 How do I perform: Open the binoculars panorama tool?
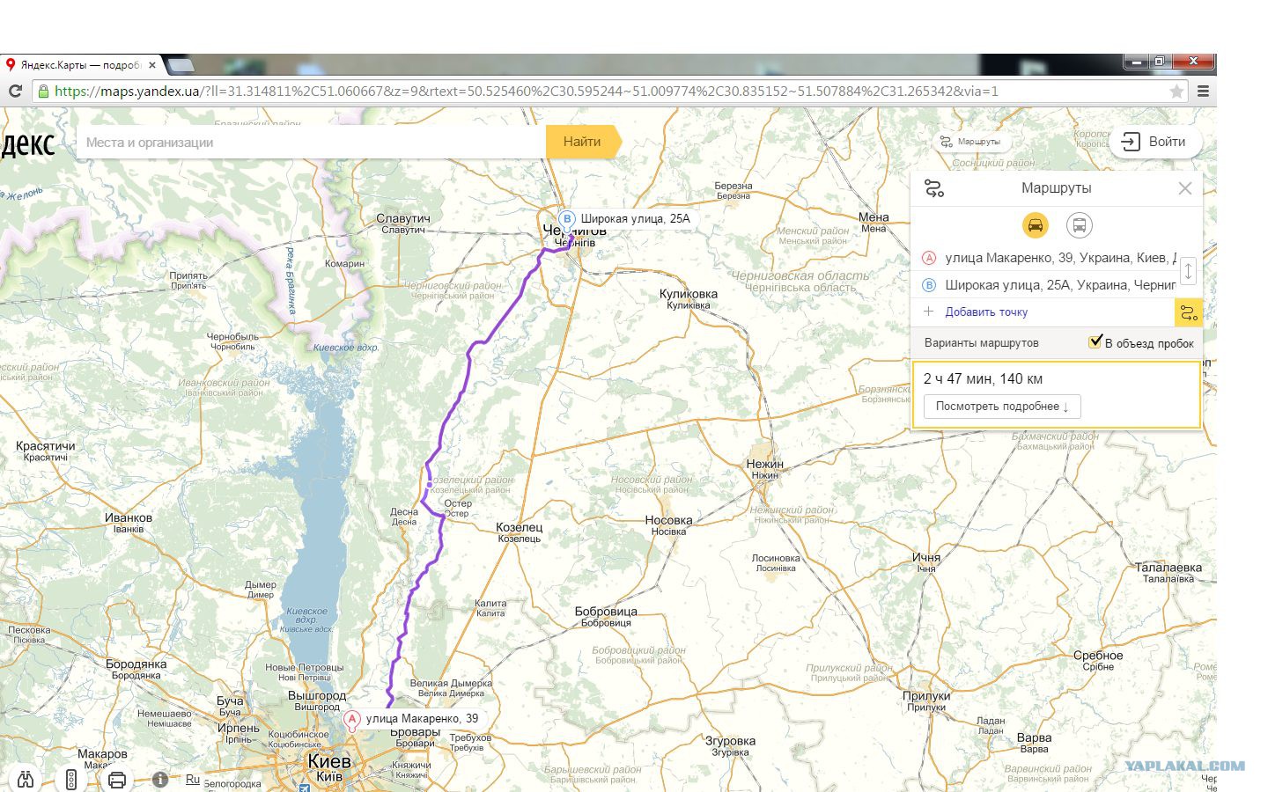click(26, 779)
